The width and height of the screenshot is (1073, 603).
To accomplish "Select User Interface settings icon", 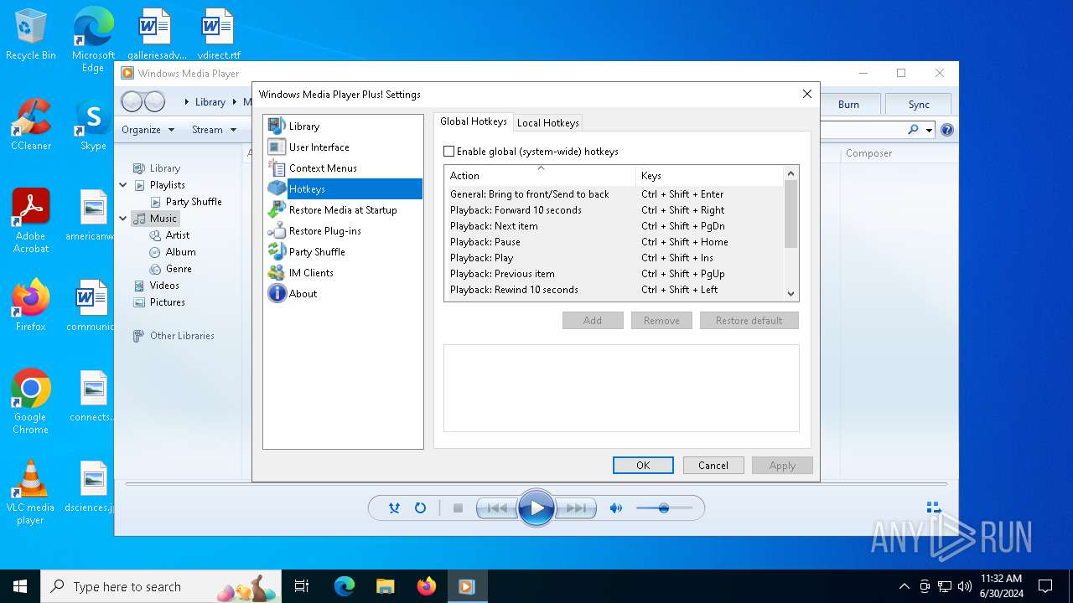I will tap(277, 147).
